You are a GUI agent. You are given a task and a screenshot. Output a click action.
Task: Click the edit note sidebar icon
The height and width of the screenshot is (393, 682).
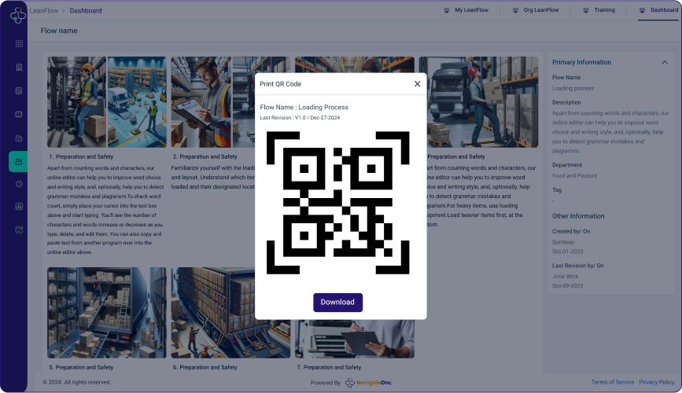coord(19,230)
